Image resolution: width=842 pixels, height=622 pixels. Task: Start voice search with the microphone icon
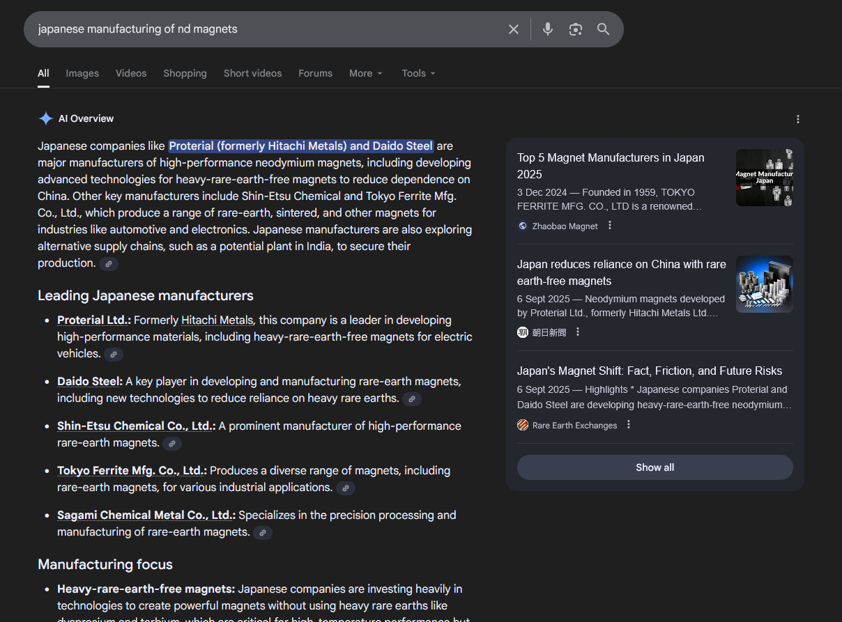point(548,29)
